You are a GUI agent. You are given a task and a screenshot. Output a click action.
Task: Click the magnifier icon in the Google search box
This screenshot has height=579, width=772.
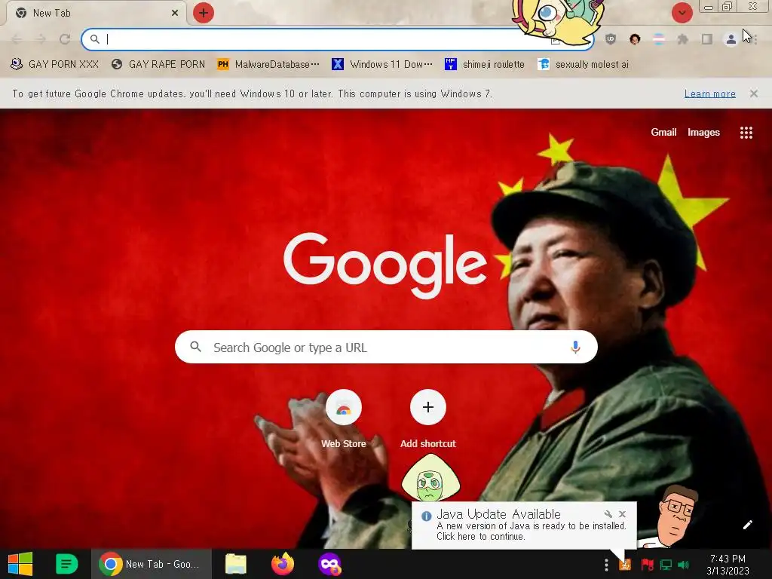[x=195, y=347]
